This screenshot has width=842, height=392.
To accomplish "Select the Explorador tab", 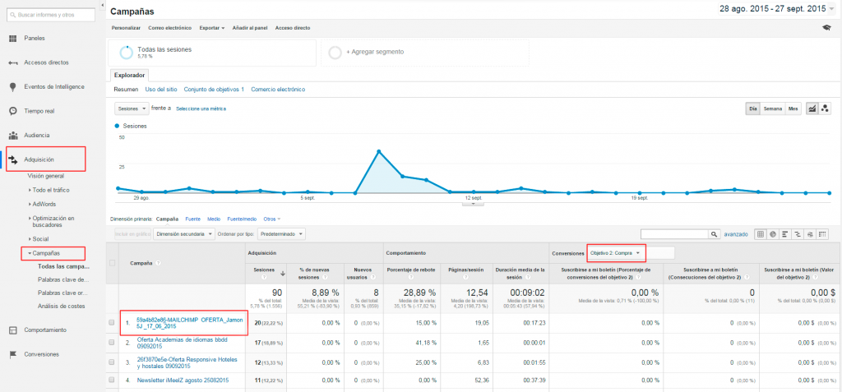I will (x=129, y=75).
